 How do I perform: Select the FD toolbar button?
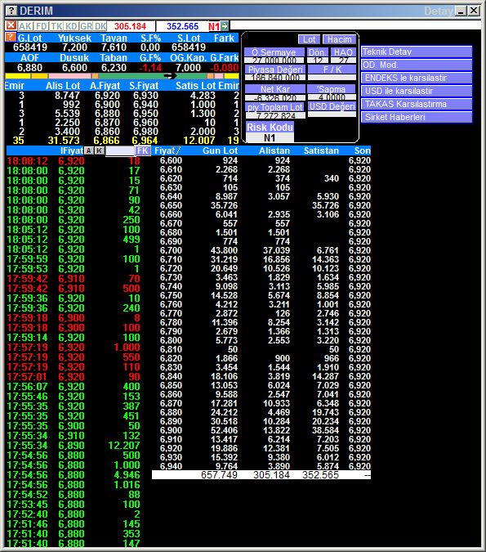coord(42,26)
